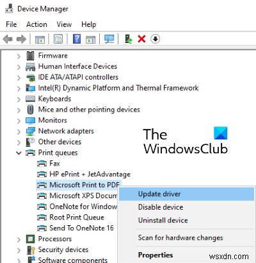Expand the Monitors node arrow
The image size is (256, 263).
(x=19, y=121)
